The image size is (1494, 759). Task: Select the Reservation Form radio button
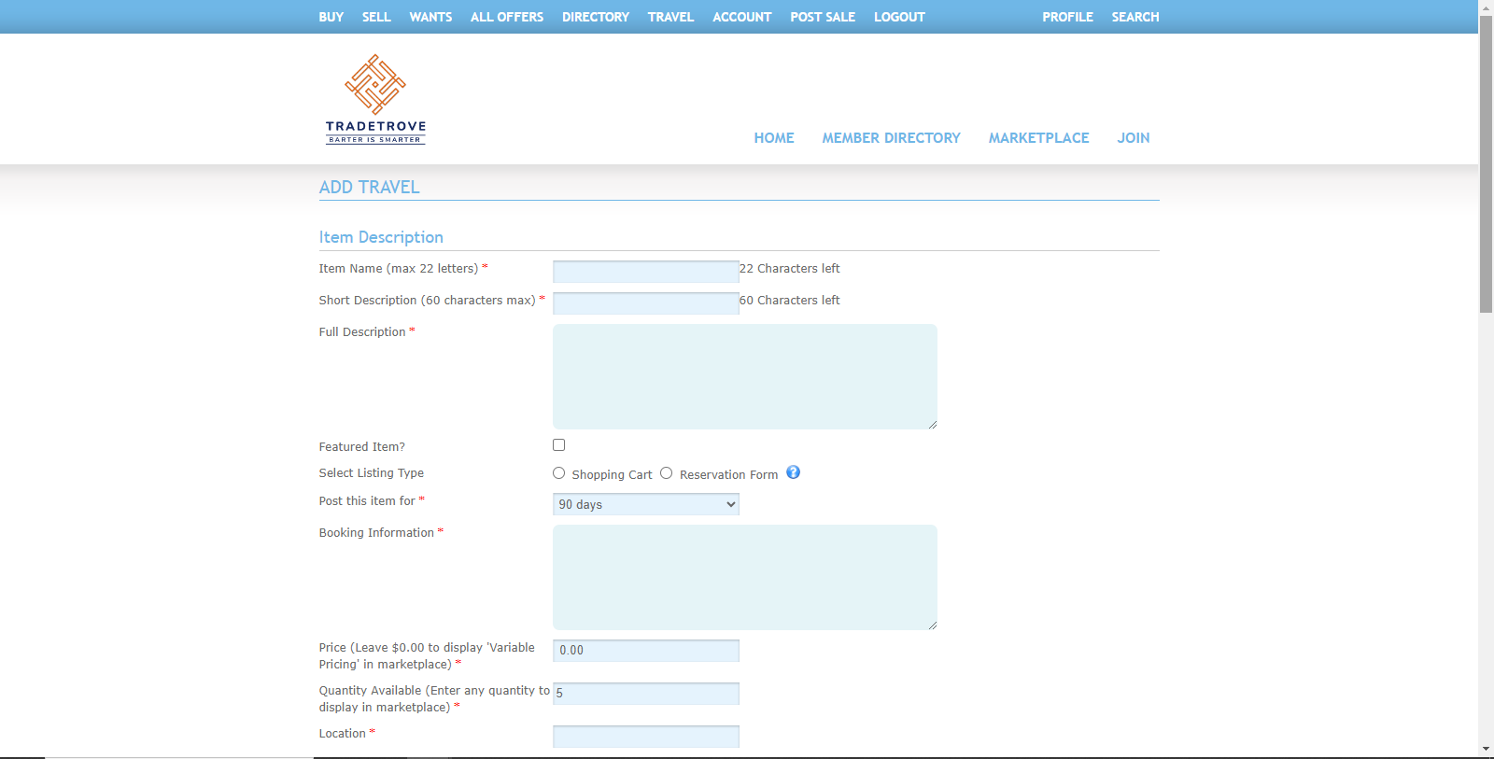(x=666, y=473)
